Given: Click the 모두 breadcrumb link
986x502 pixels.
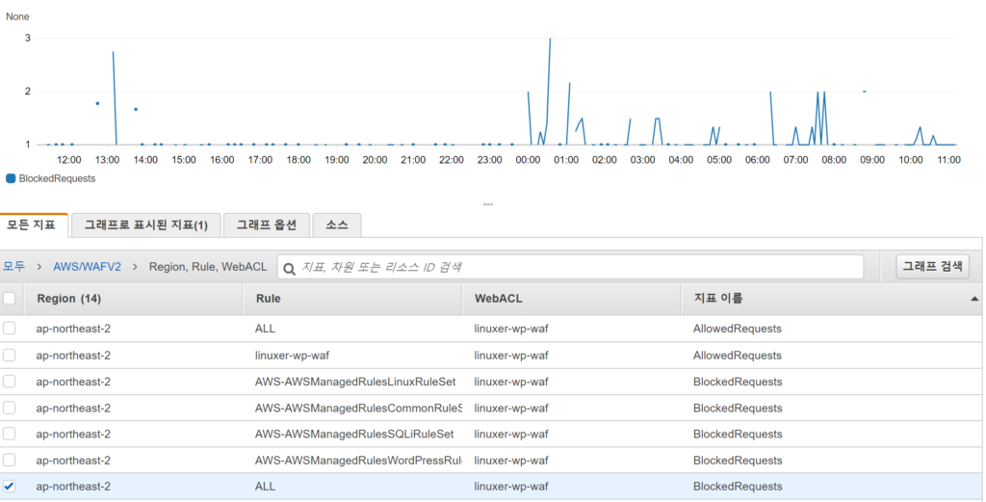Looking at the screenshot, I should (x=13, y=267).
